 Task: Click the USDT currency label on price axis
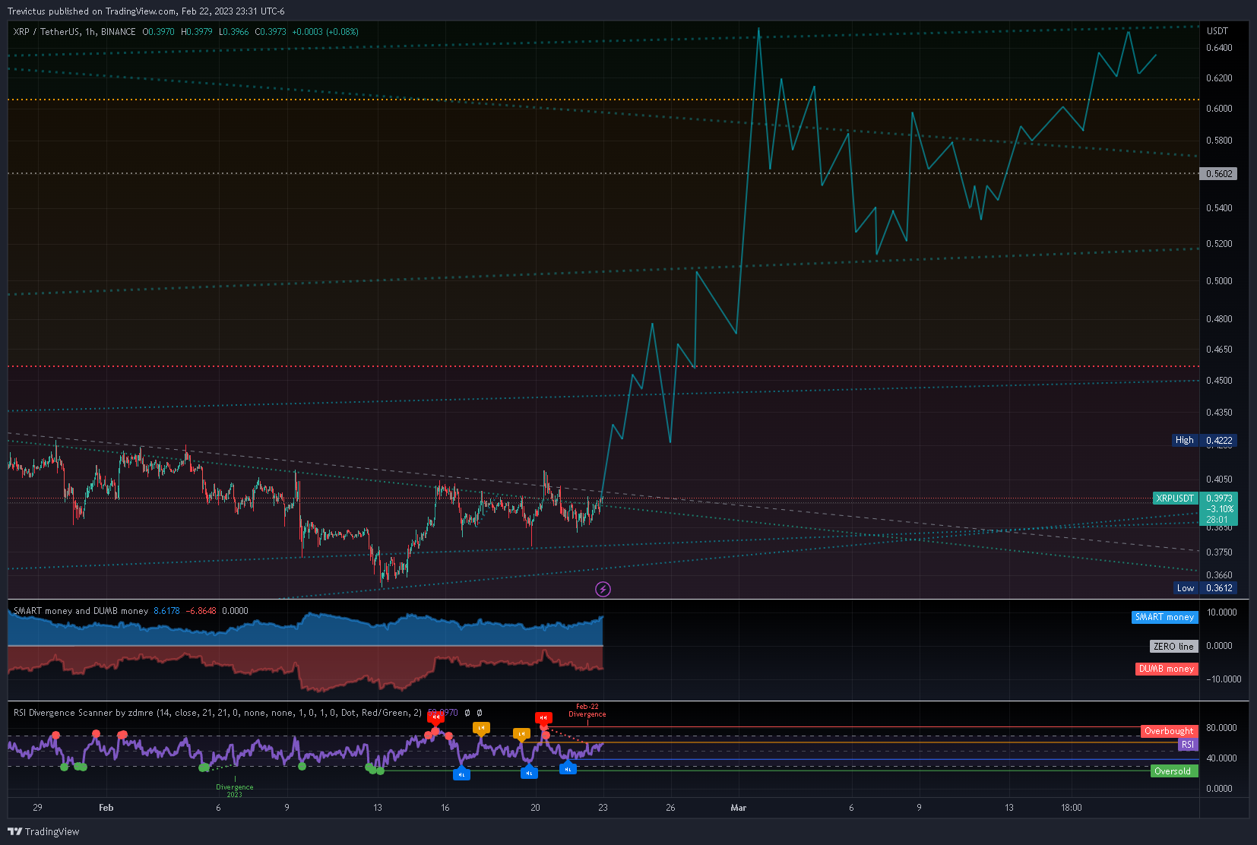coord(1217,31)
